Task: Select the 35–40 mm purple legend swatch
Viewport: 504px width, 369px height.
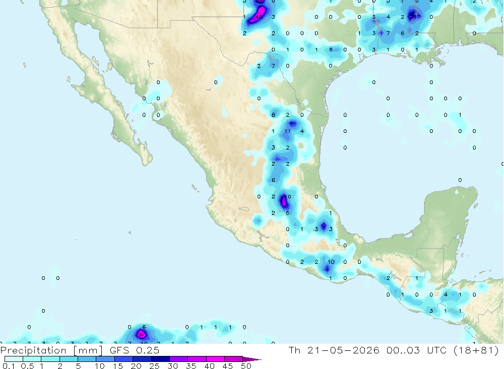Action: [x=197, y=359]
